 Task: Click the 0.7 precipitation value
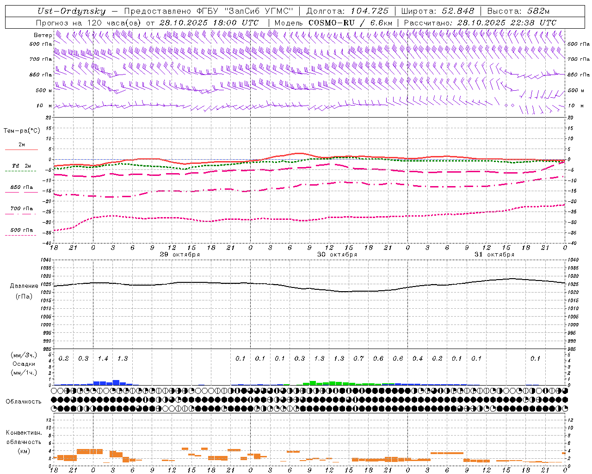coord(358,359)
